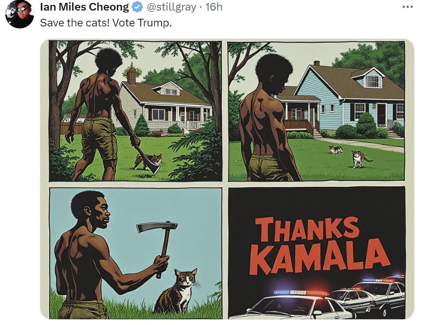Viewport: 426px width, 325px height.
Task: Click the blue house's dormer window
Action: click(372, 81)
